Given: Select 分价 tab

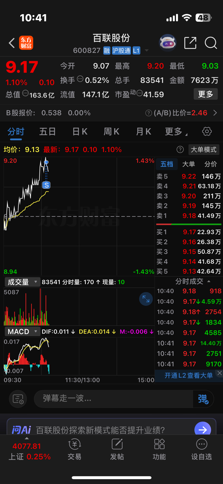Looking at the screenshot, I should click(x=211, y=164).
